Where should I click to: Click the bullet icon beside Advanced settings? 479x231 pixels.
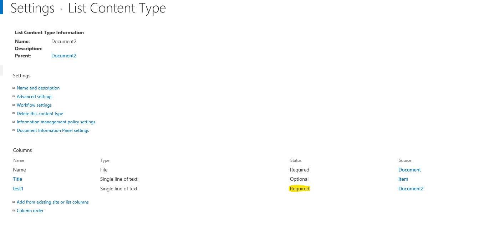[14, 97]
